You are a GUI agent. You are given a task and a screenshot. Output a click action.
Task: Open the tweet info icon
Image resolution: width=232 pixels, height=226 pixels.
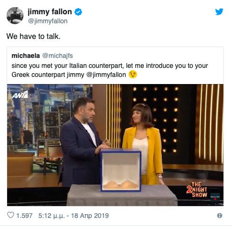point(220,216)
